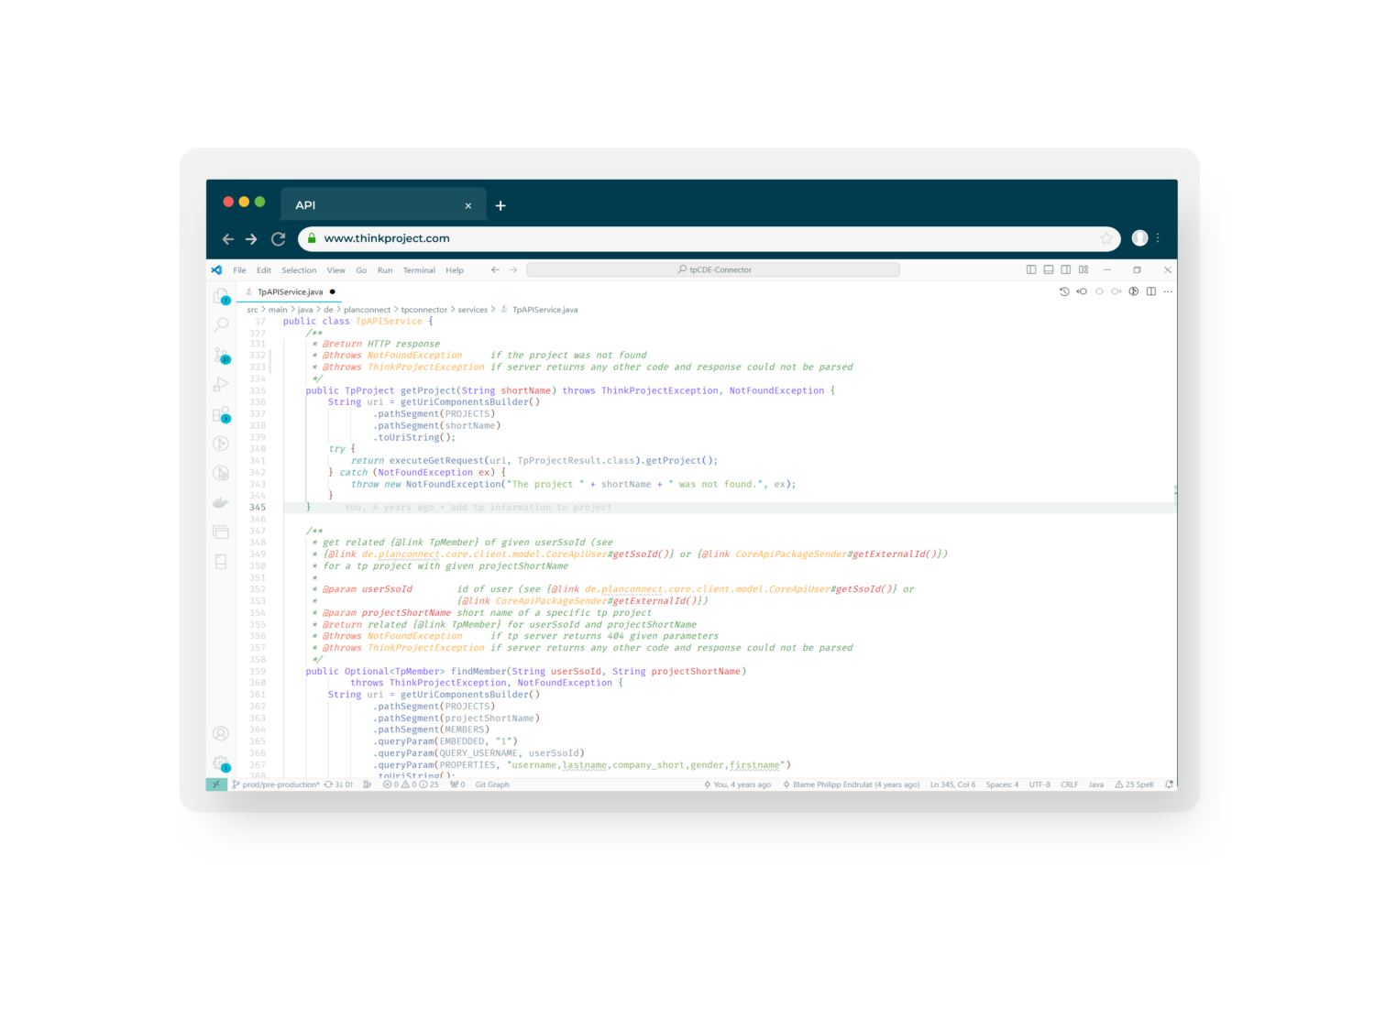Open Source Control view with 21 changes

point(221,355)
